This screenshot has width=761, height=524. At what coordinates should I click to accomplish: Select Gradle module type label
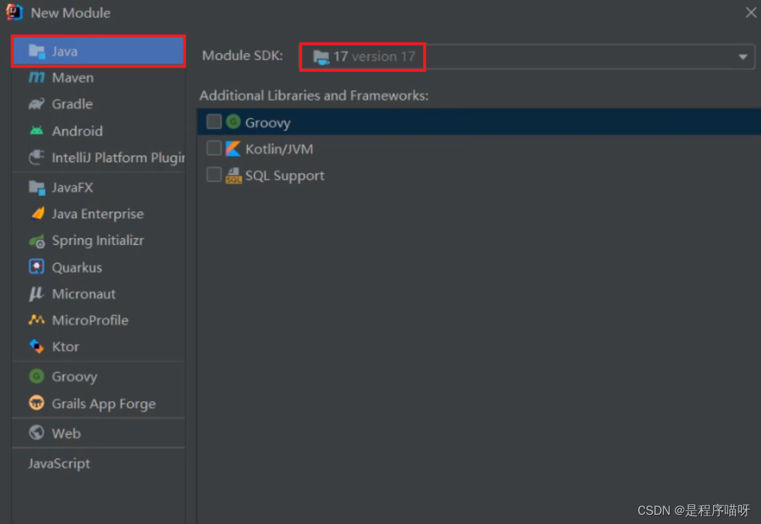(x=72, y=104)
